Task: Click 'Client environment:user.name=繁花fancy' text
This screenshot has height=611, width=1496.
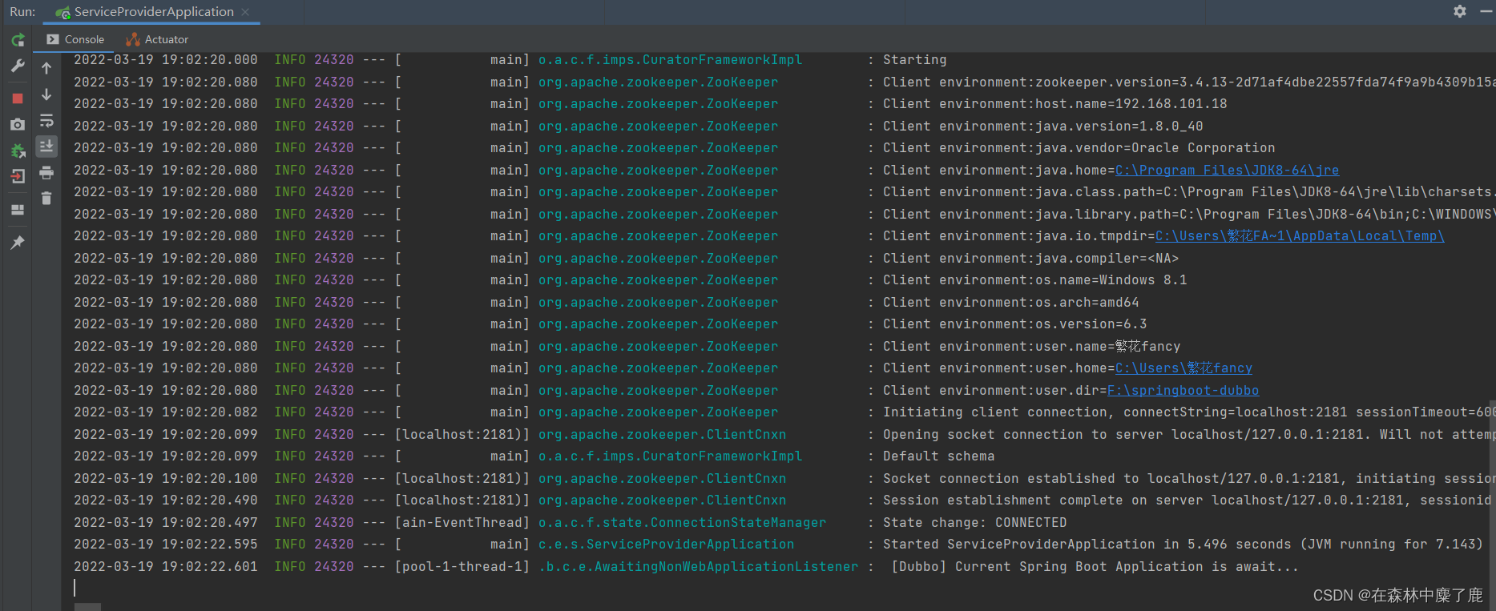Action: pyautogui.click(x=1031, y=347)
